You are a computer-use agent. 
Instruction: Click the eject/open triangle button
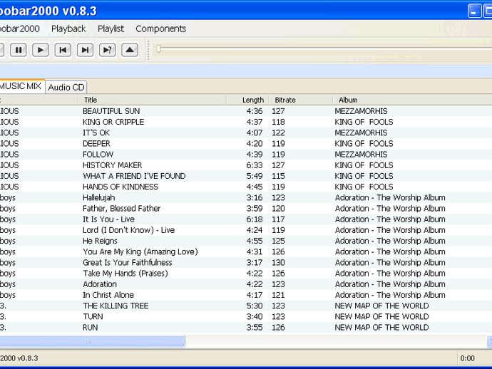130,50
